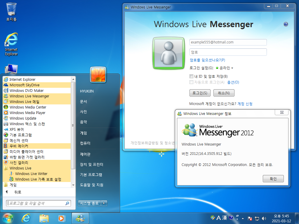This screenshot has width=299, height=224.
Task: Open 메신저 센터 entry
Action: point(37,140)
